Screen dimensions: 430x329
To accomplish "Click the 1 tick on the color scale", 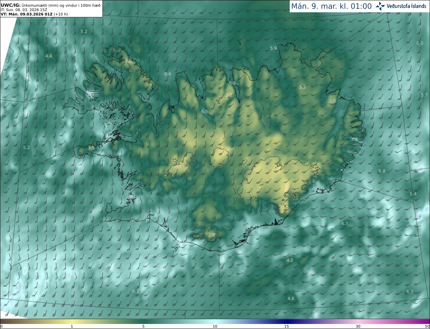I will (x=72, y=326).
